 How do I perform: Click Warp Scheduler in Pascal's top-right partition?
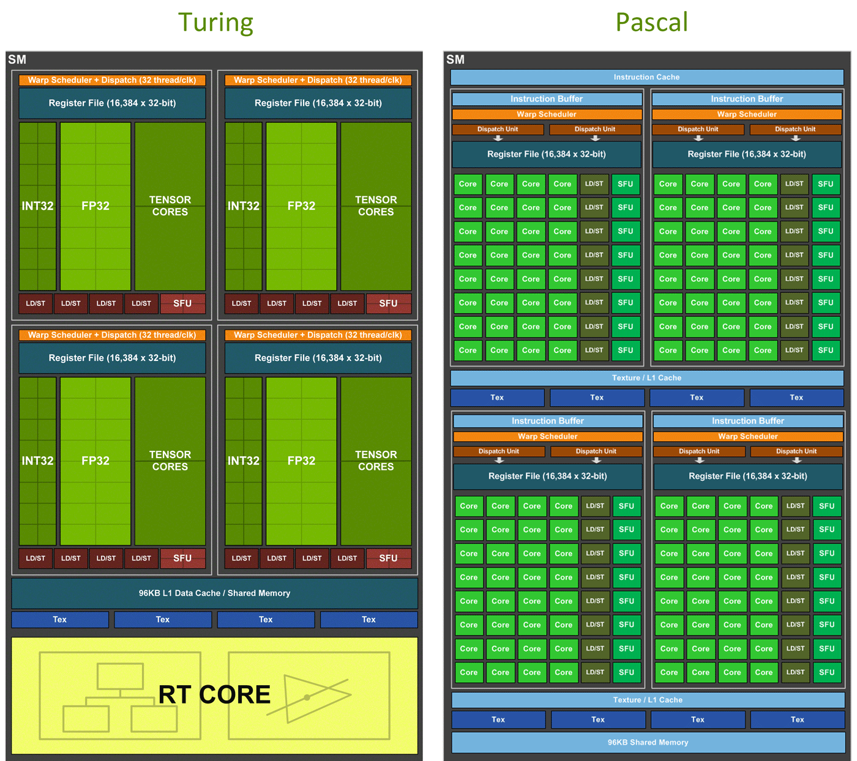point(747,114)
